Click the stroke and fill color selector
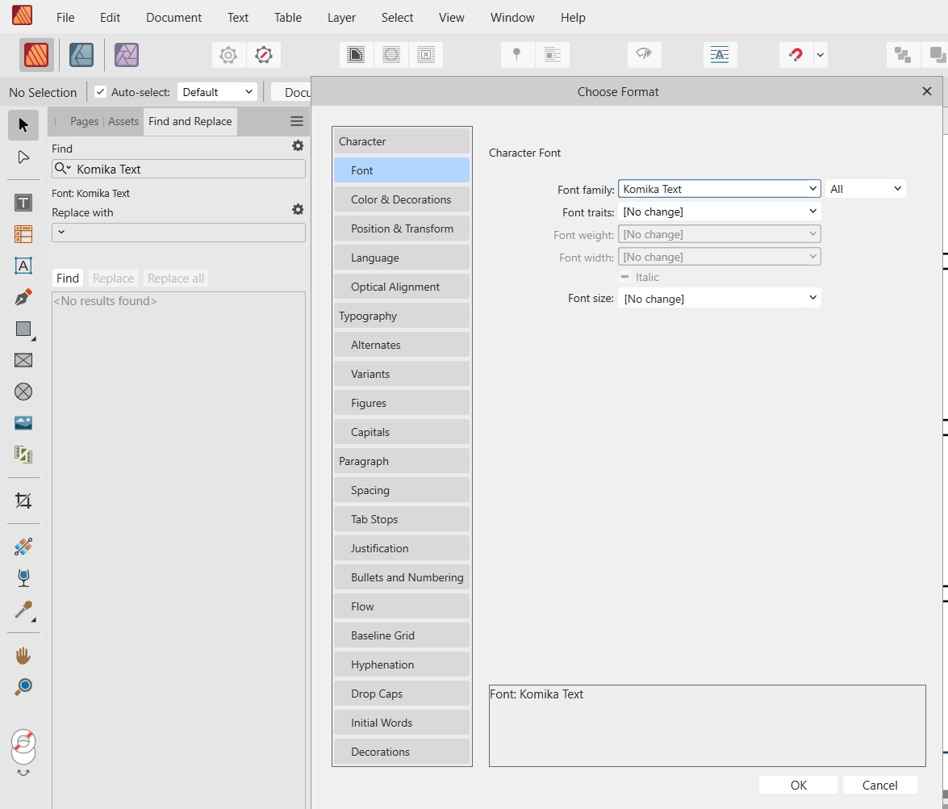 pyautogui.click(x=23, y=747)
